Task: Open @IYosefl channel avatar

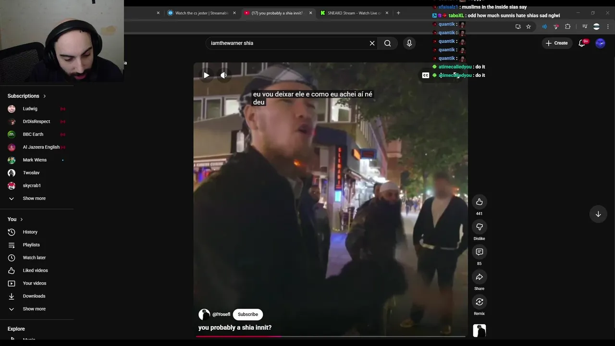Action: tap(204, 314)
